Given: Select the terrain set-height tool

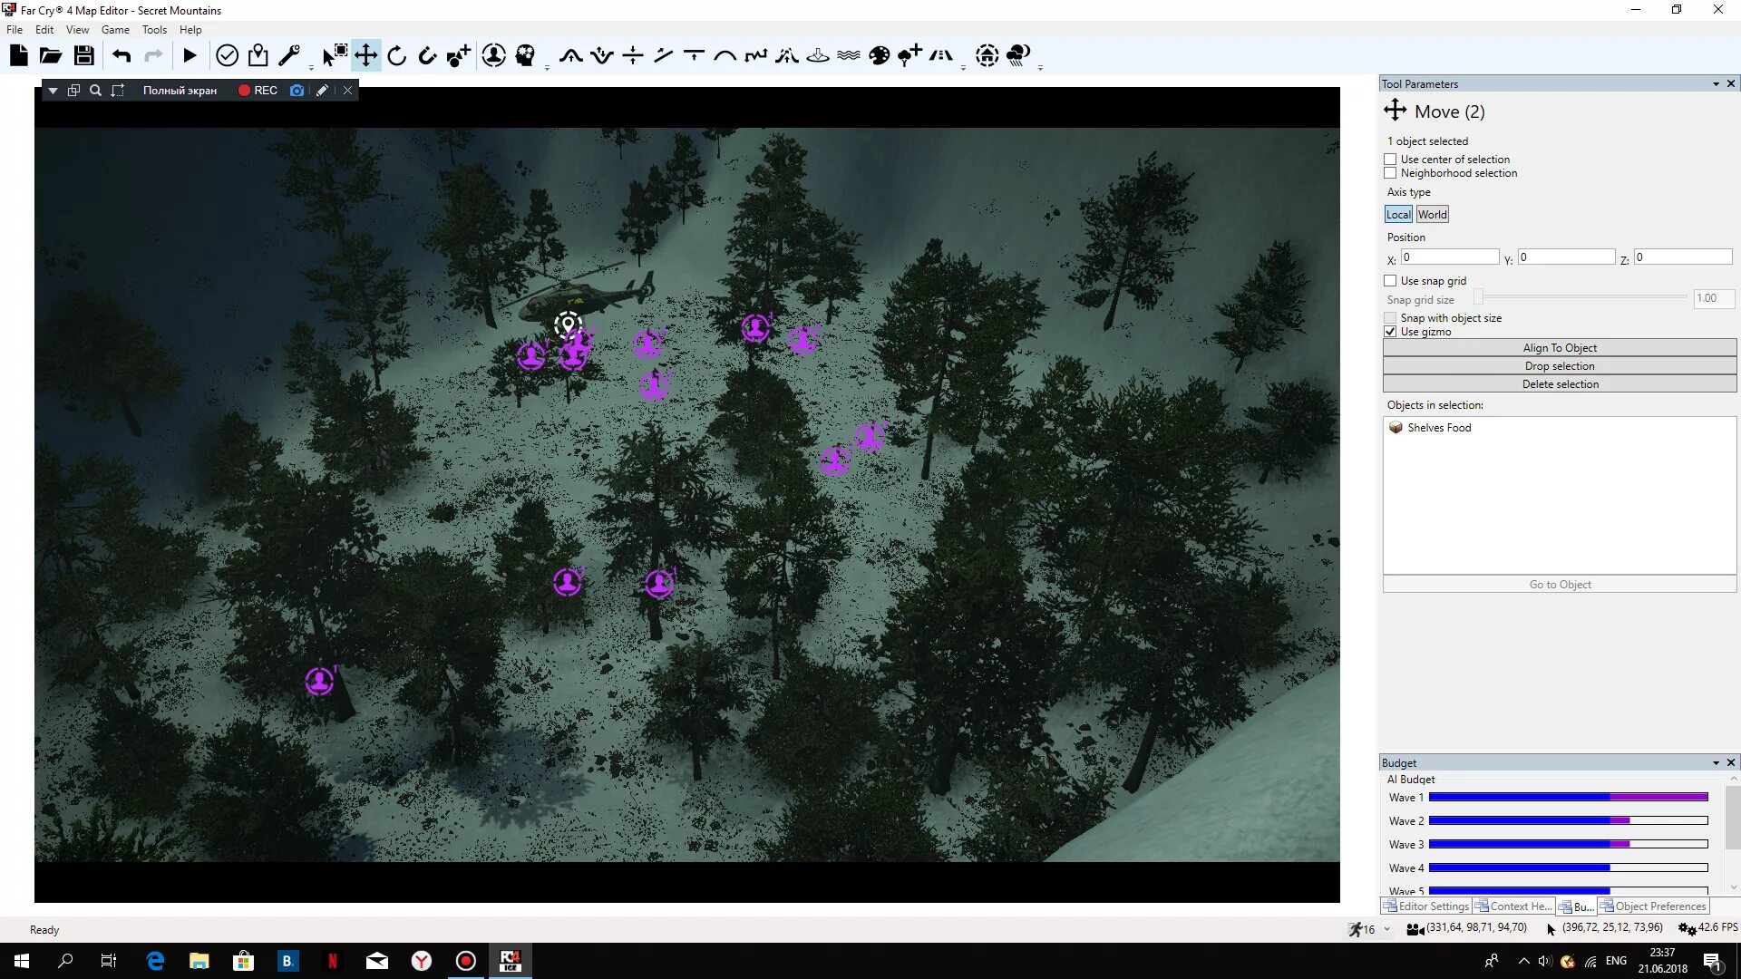Looking at the screenshot, I should pos(633,56).
